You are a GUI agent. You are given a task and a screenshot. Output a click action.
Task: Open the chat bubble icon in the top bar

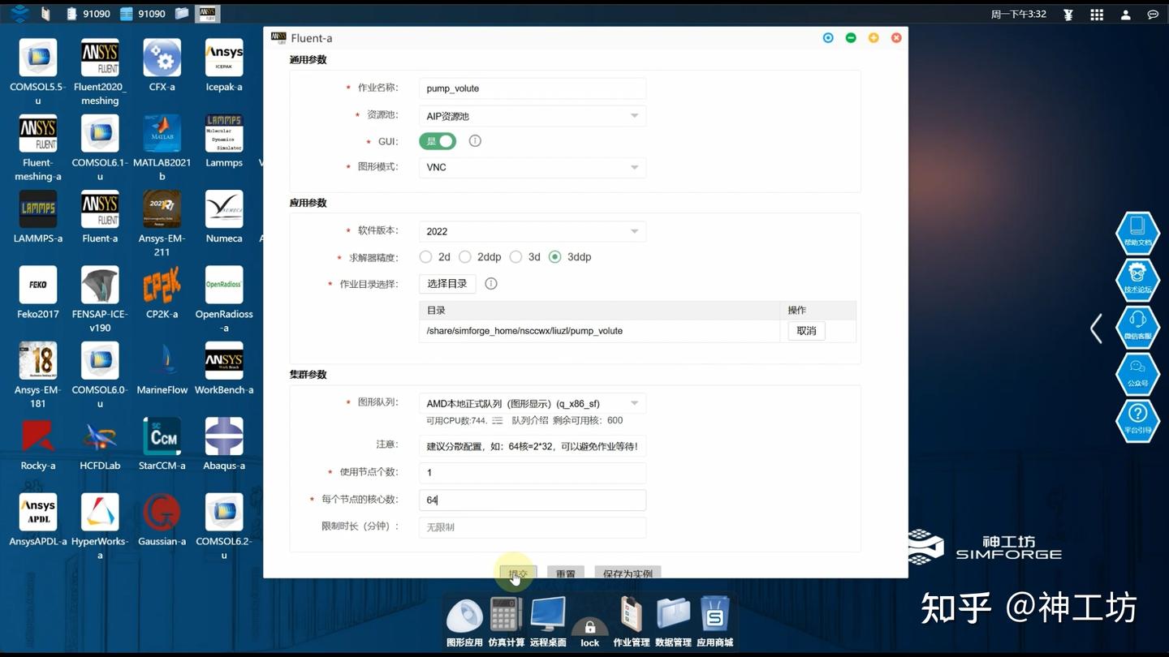tap(1153, 15)
